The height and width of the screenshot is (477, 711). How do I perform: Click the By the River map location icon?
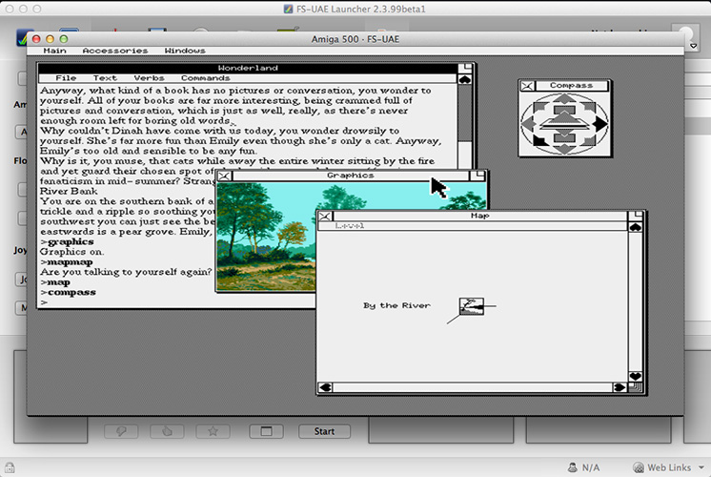click(x=471, y=305)
